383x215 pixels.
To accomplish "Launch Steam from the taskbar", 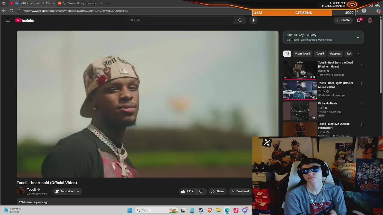I will point(201,210).
